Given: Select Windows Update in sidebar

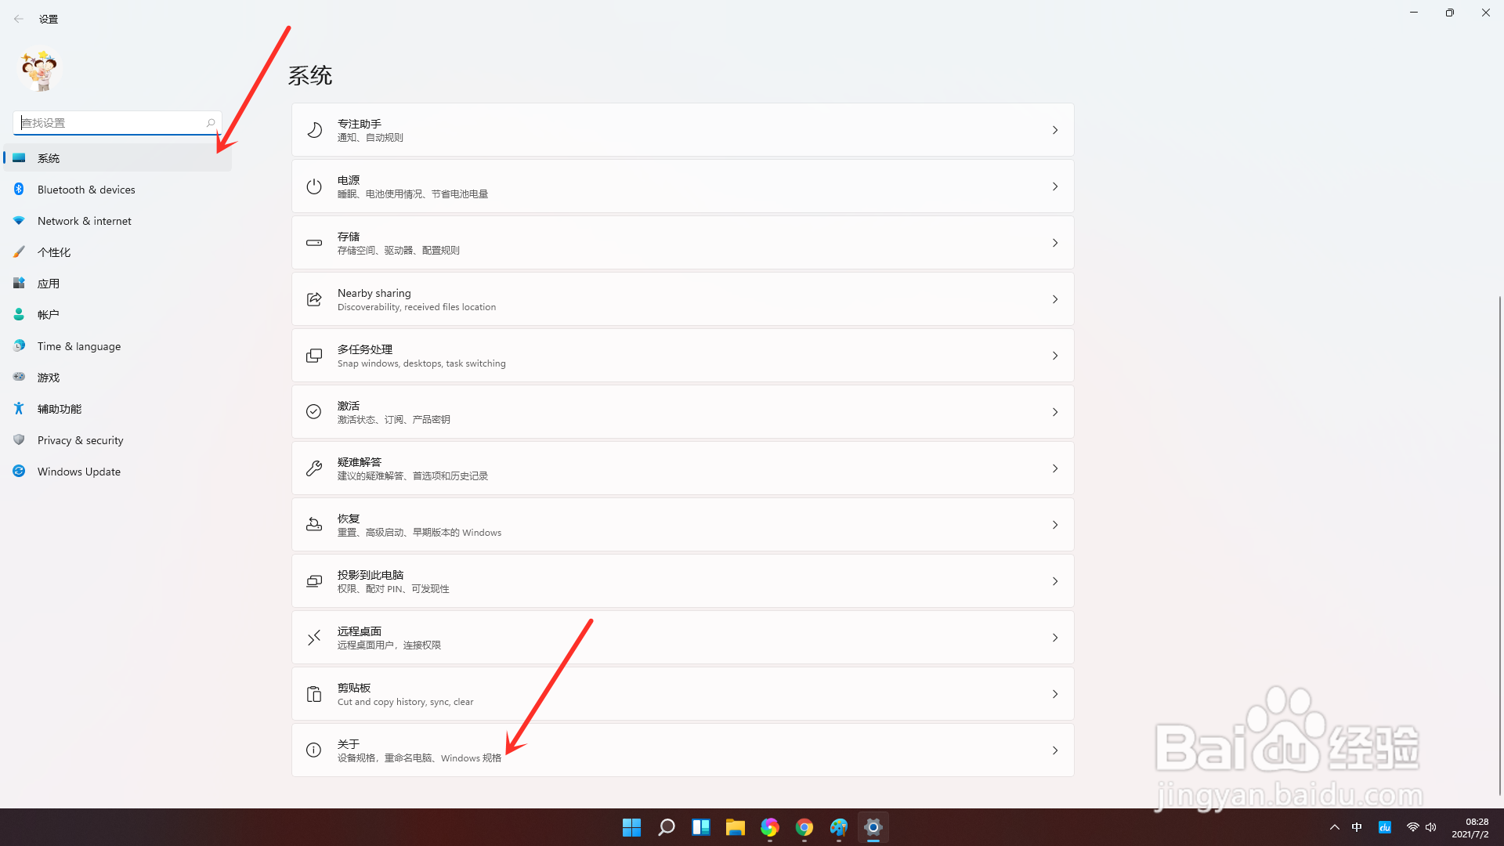Looking at the screenshot, I should 78,472.
